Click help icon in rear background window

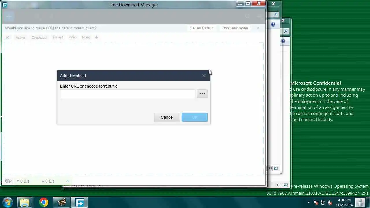283,41
